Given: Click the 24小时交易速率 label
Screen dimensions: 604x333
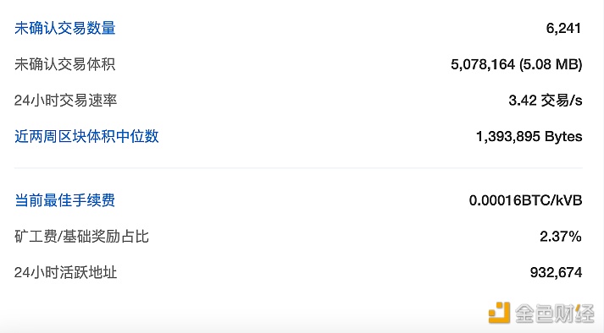Looking at the screenshot, I should click(65, 101).
